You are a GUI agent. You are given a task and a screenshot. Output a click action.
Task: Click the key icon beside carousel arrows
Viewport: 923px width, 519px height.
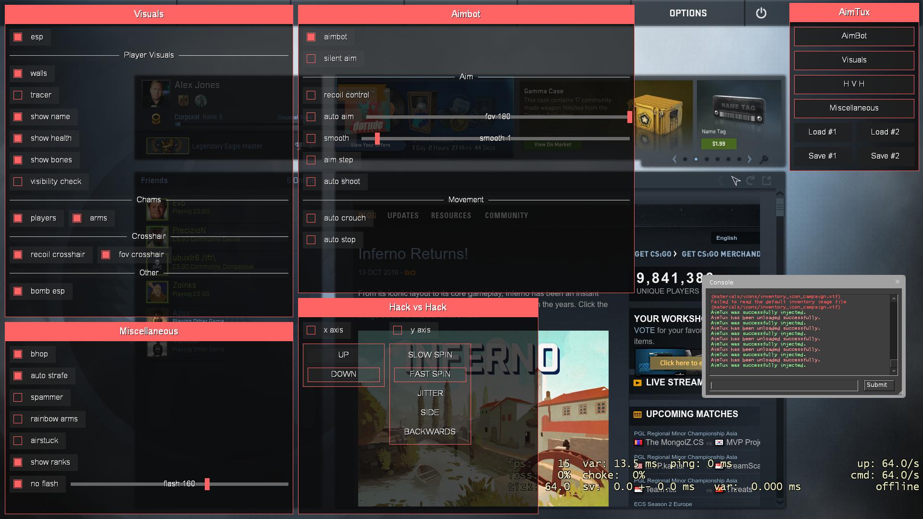[x=763, y=159]
